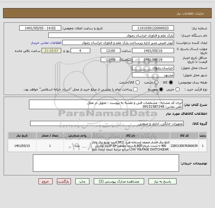Image resolution: width=215 pixels, height=208 pixels.
Task: Click the بازگشت back button
Action: point(64,181)
